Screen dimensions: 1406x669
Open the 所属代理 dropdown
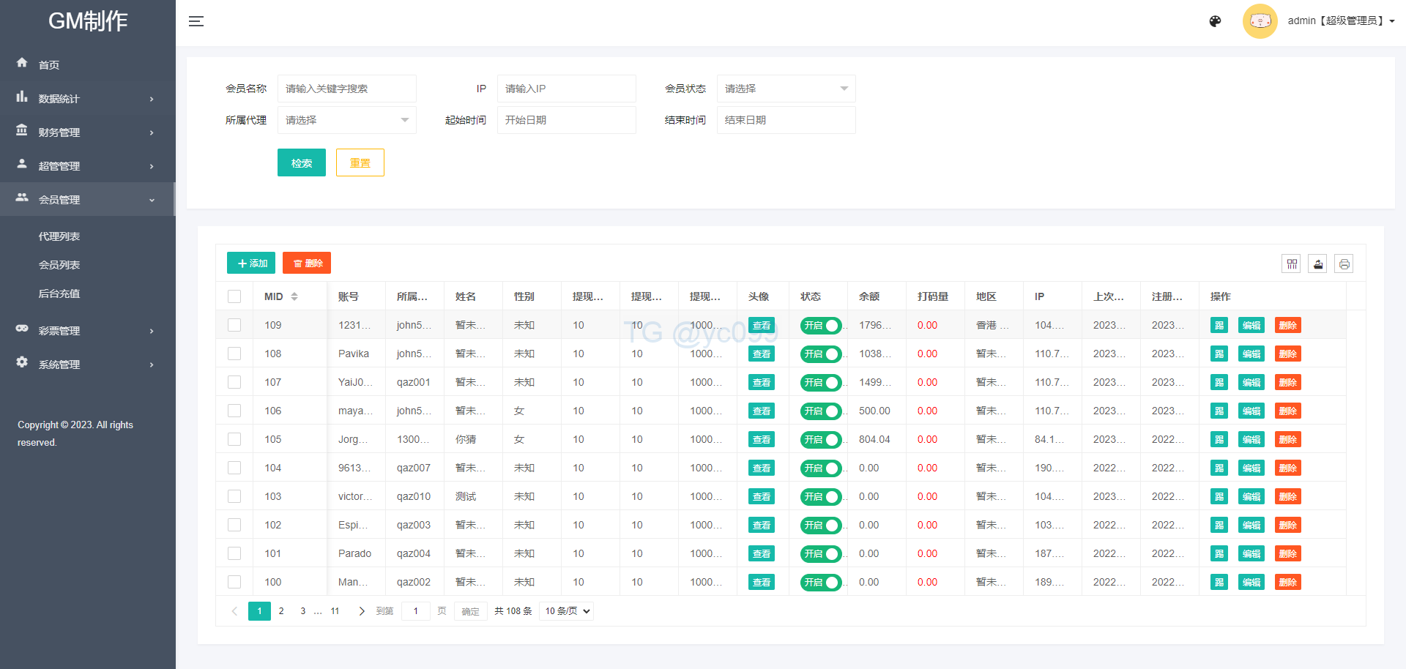point(346,120)
